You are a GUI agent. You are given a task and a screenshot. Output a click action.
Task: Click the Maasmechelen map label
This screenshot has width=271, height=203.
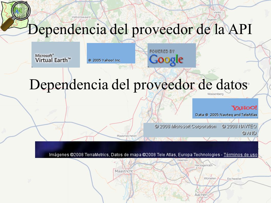point(127,136)
